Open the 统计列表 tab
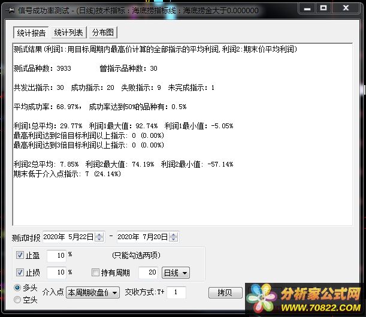 69,32
